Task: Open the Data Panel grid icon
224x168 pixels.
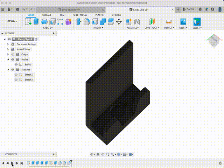Action: point(3,9)
